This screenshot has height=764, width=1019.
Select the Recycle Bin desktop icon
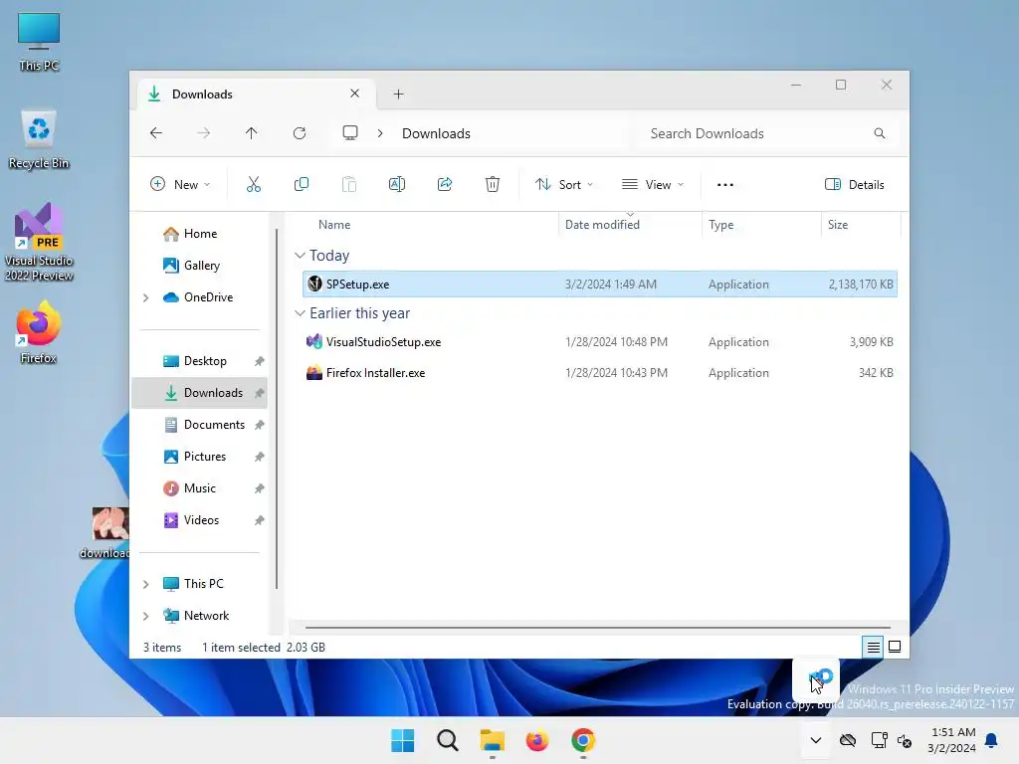pos(39,139)
